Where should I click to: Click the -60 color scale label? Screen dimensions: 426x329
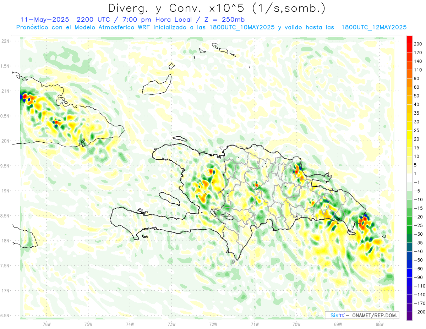tap(418, 269)
